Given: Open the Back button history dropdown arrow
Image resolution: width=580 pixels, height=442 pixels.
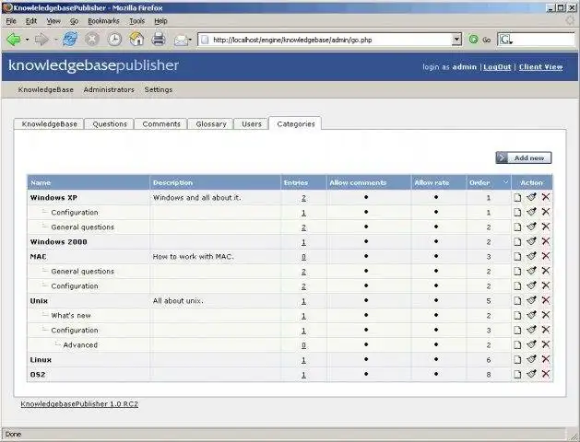Looking at the screenshot, I should [27, 40].
